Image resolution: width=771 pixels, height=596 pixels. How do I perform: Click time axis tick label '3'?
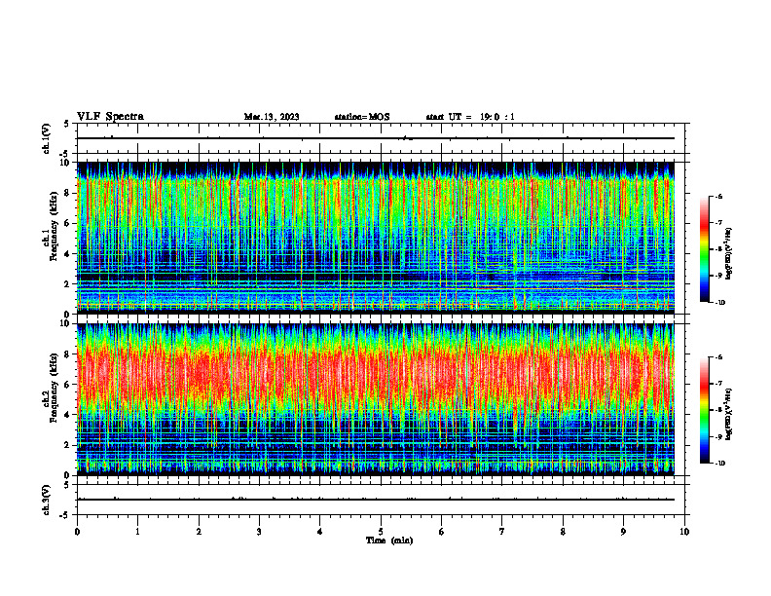pyautogui.click(x=259, y=532)
